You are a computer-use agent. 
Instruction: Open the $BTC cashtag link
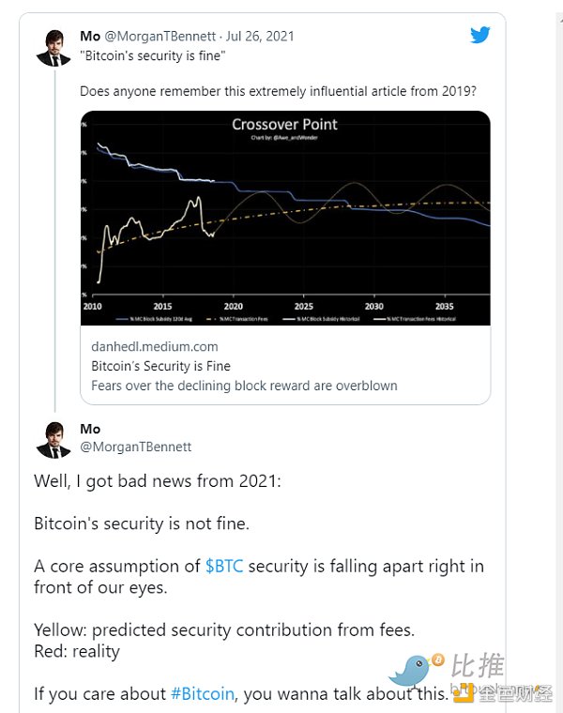(224, 566)
